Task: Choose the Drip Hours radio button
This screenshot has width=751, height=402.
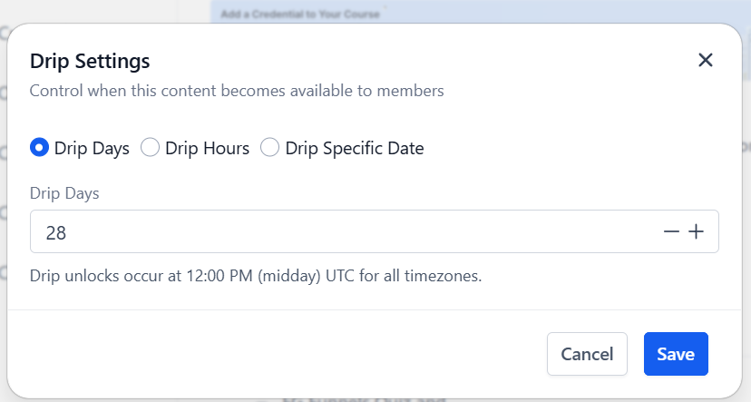Action: (x=150, y=148)
